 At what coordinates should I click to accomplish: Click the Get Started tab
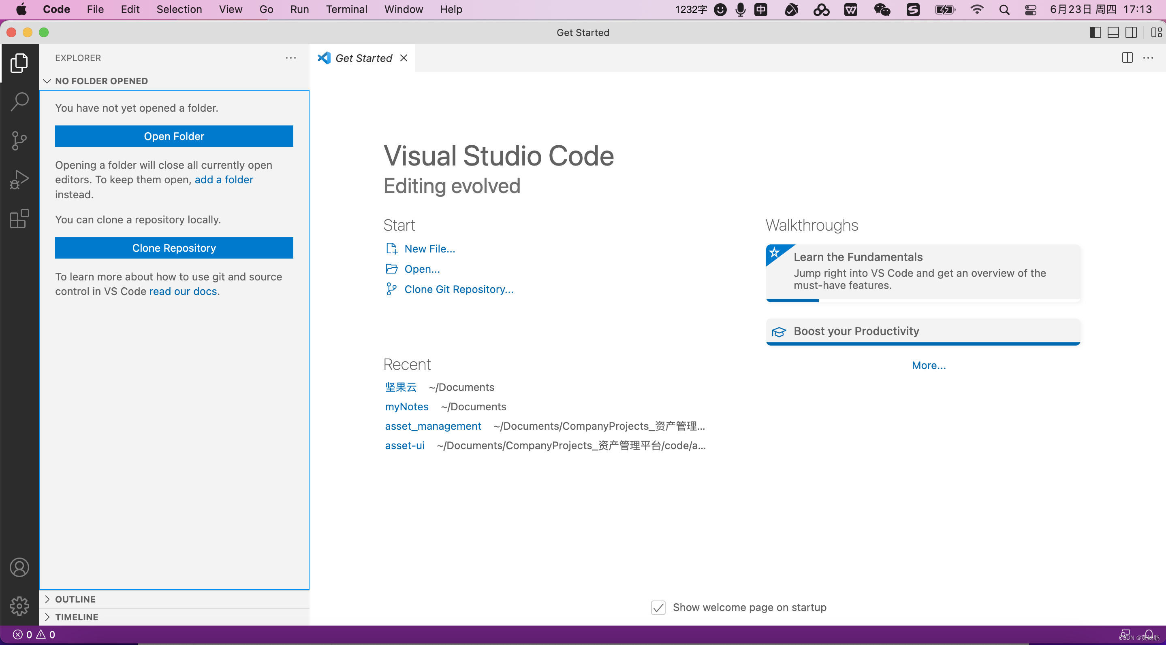coord(363,57)
